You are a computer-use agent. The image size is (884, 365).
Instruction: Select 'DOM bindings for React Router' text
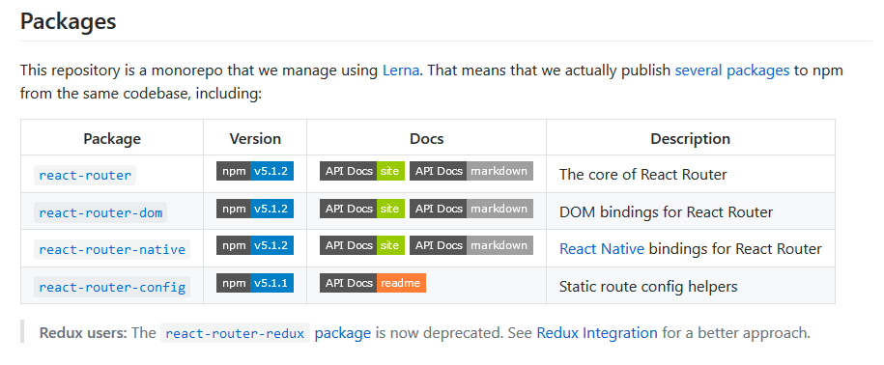(666, 212)
